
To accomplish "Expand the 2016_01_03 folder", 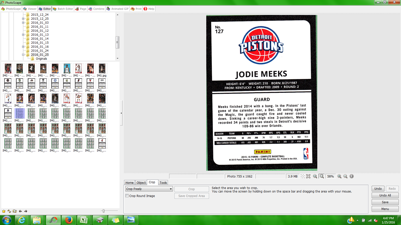I will [x=23, y=22].
